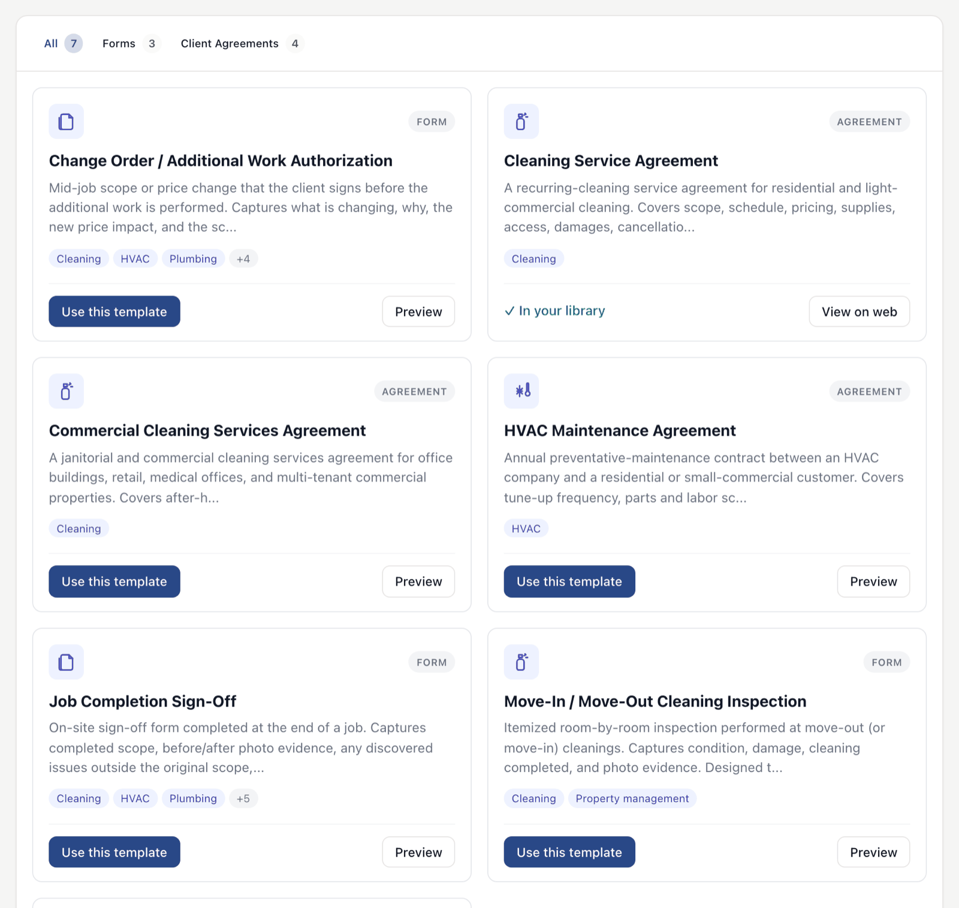The height and width of the screenshot is (908, 959).
Task: Click the HVAC Maintenance Agreement title
Action: tap(620, 430)
